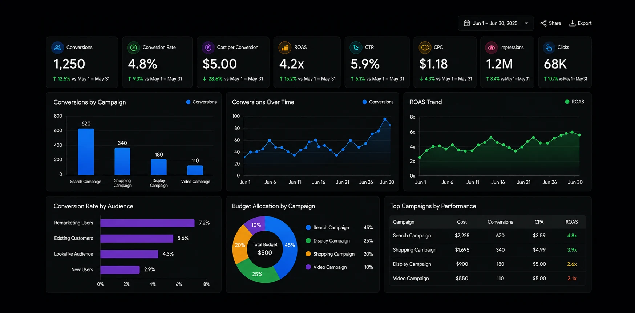
Task: Click the share icon
Action: (543, 23)
